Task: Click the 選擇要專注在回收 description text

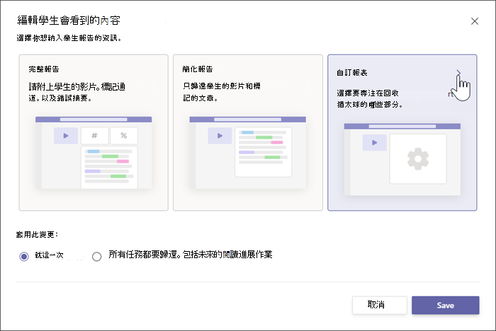Action: pyautogui.click(x=369, y=99)
